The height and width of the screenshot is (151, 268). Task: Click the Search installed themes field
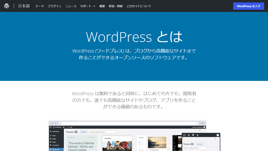102,132
